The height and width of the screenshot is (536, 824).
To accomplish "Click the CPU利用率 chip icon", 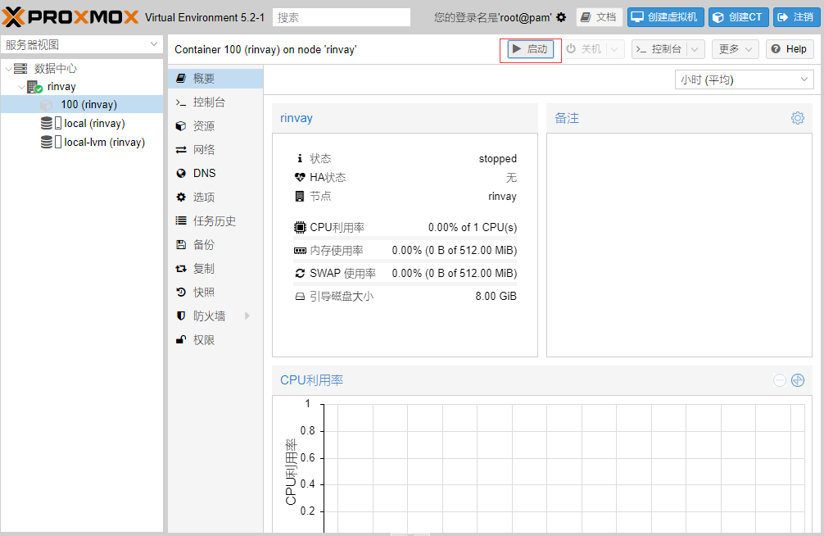I will (x=300, y=227).
